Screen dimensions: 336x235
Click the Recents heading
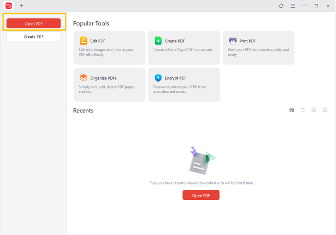84,111
